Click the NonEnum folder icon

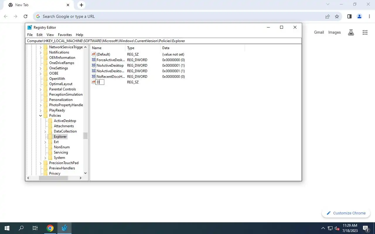(x=50, y=147)
